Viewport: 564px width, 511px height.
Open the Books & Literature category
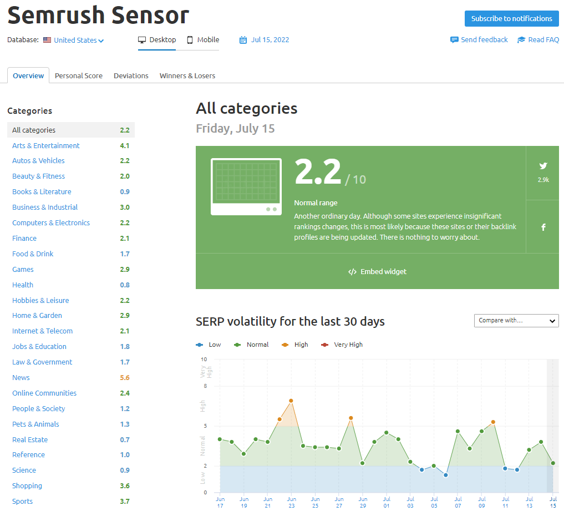(x=42, y=192)
